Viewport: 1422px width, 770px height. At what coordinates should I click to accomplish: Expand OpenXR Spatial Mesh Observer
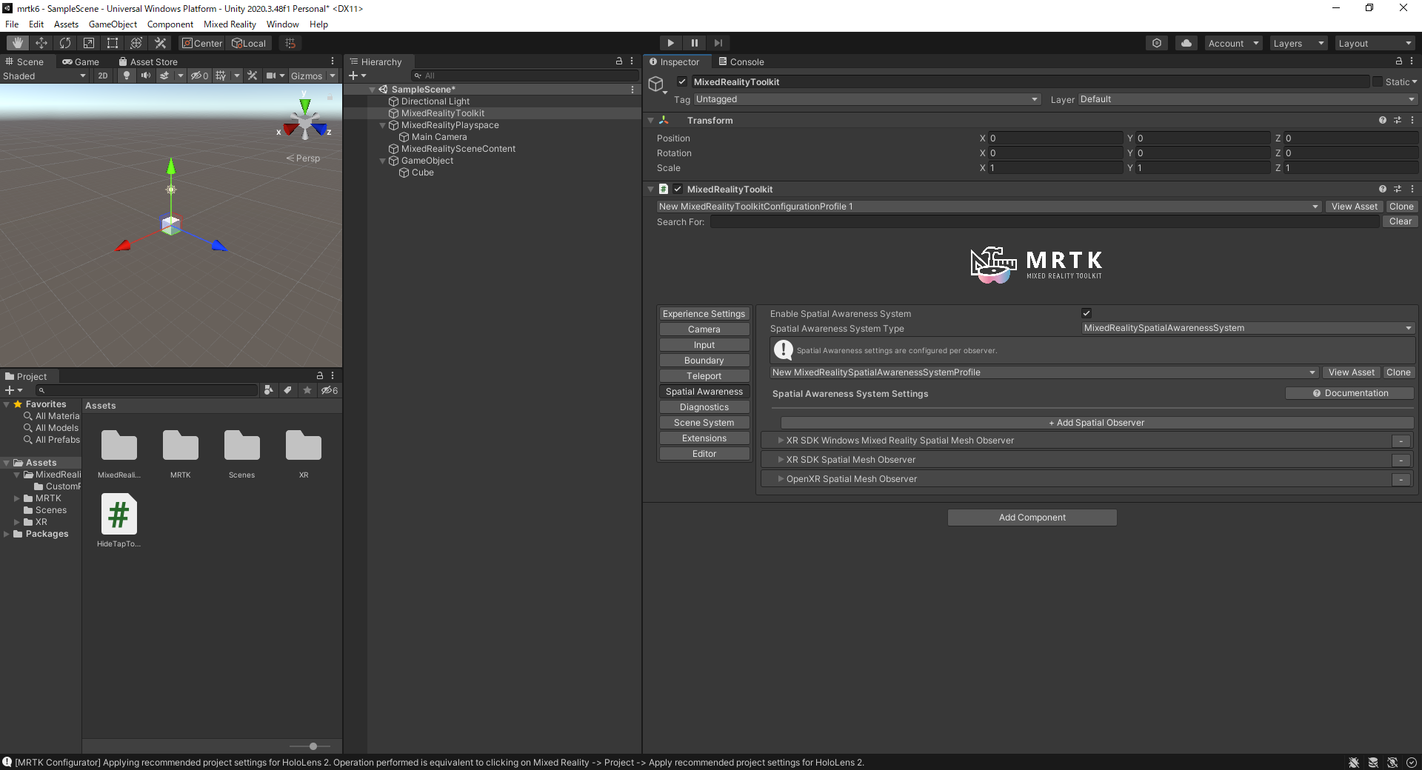781,479
